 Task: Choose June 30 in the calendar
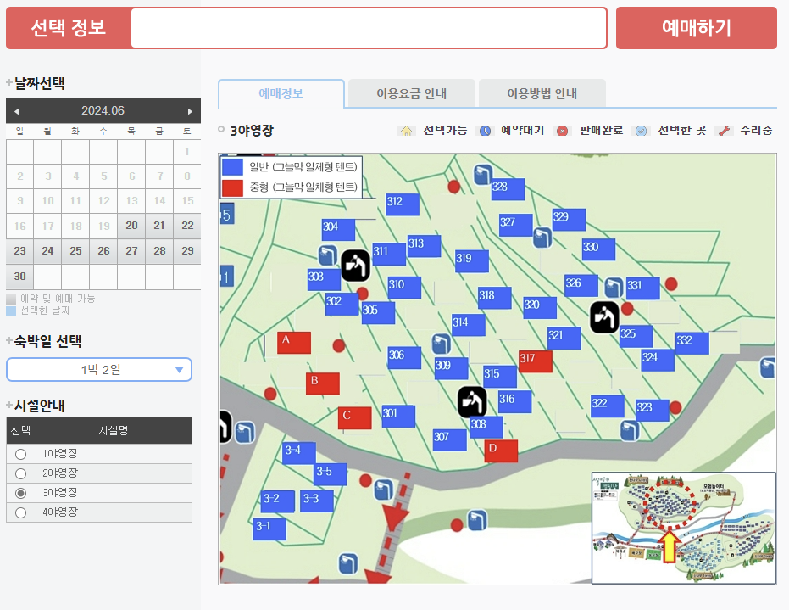(19, 276)
